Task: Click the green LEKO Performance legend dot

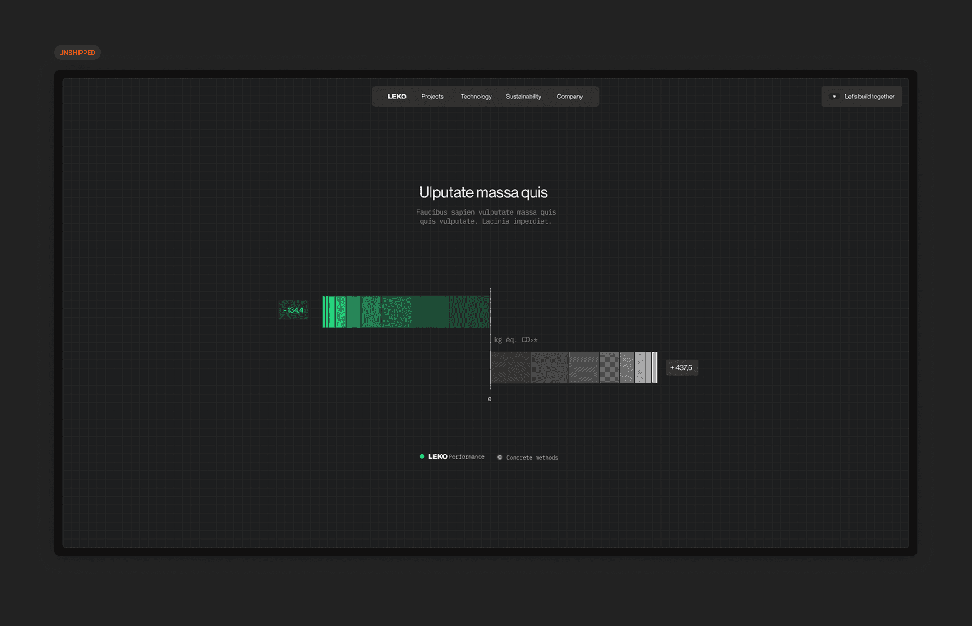Action: pyautogui.click(x=422, y=456)
